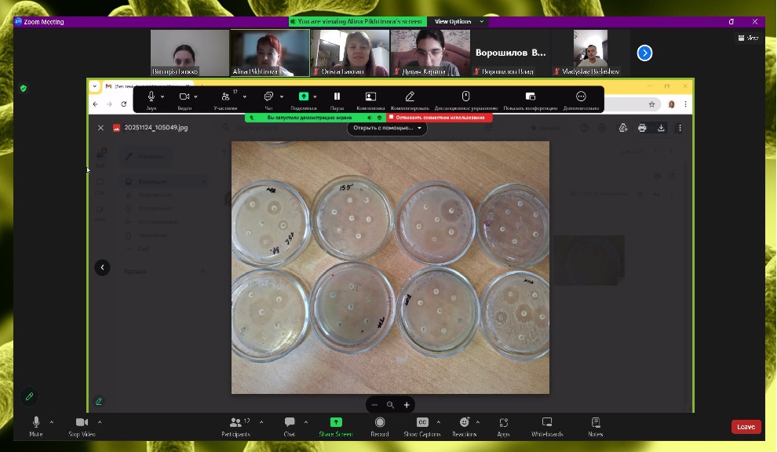Click the red Leave button
777x452 pixels.
point(746,427)
